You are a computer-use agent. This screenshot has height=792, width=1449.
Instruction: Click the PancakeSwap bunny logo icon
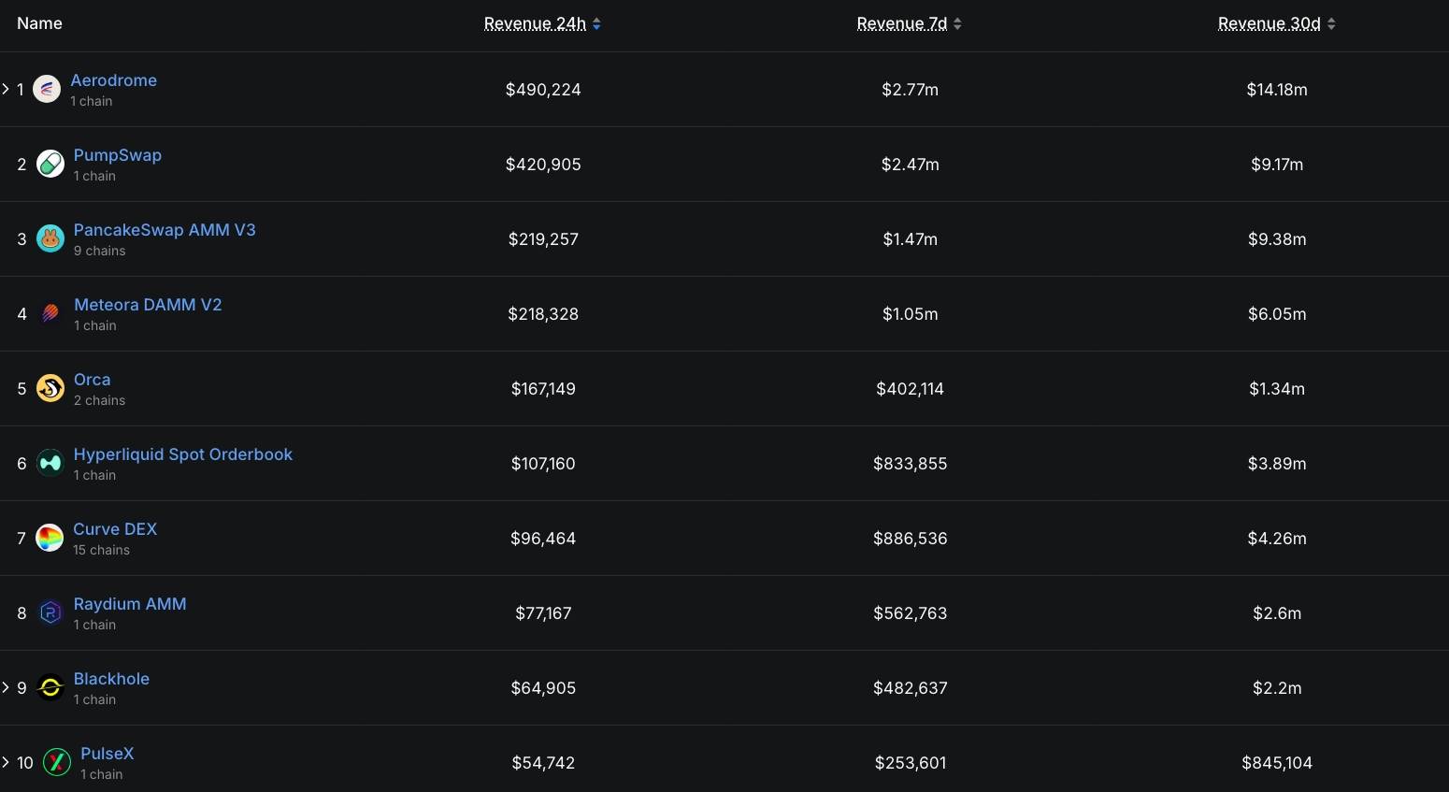[50, 238]
